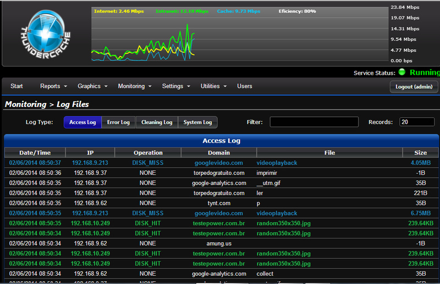The height and width of the screenshot is (284, 440).
Task: Show the System Log
Action: tap(197, 122)
